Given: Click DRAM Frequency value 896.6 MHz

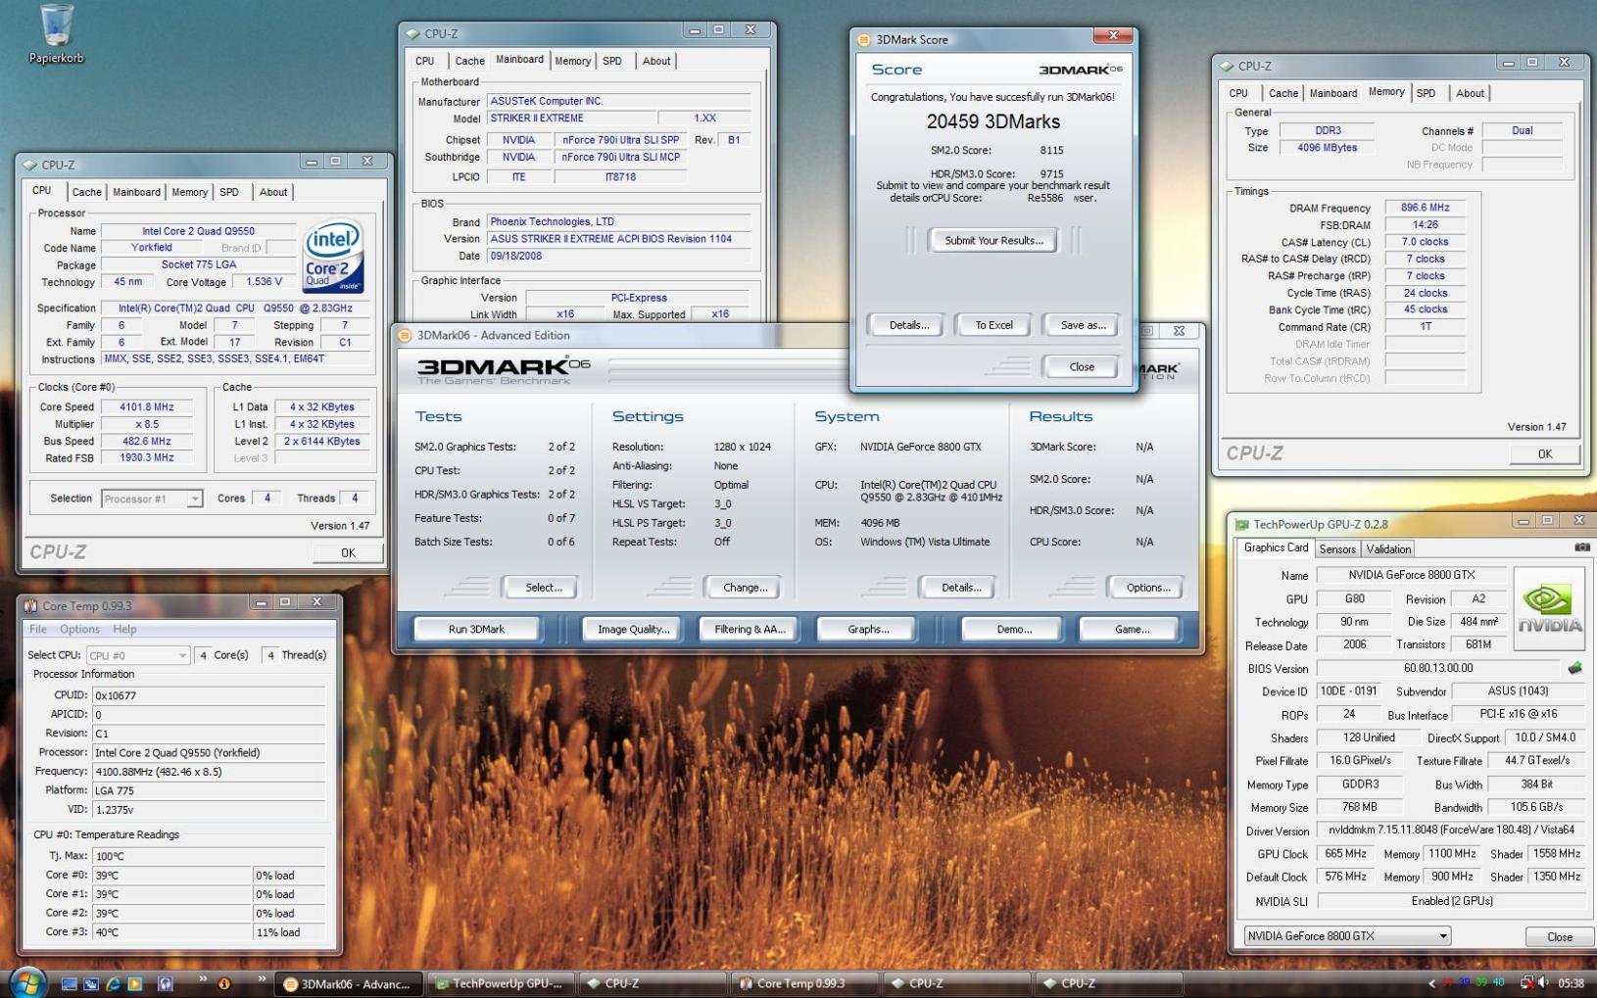Looking at the screenshot, I should (x=1425, y=208).
